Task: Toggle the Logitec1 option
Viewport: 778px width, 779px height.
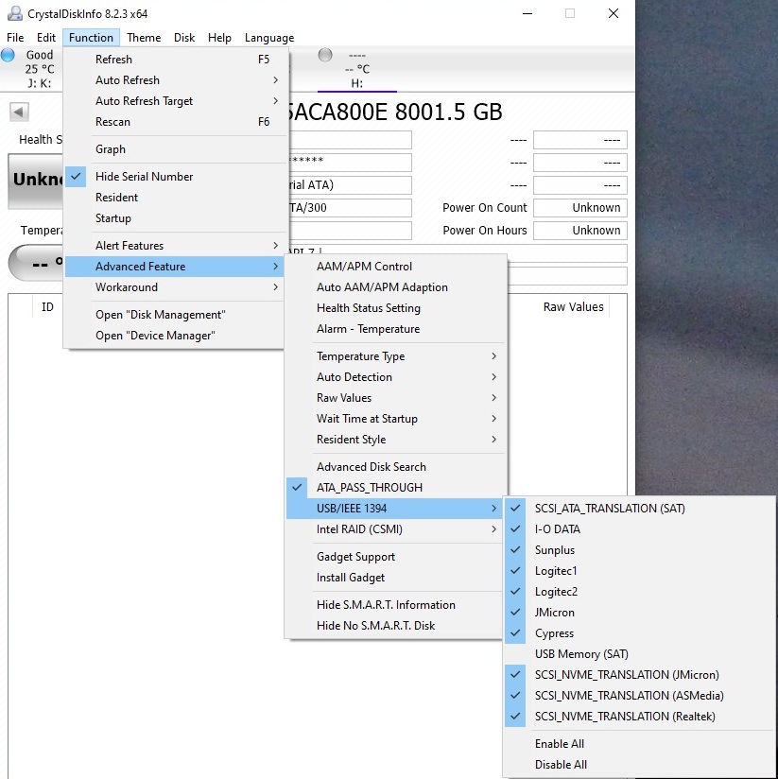Action: point(639,571)
